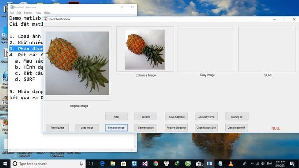Click the Feature Extraction button
Image resolution: width=299 pixels, height=168 pixels.
(177, 127)
